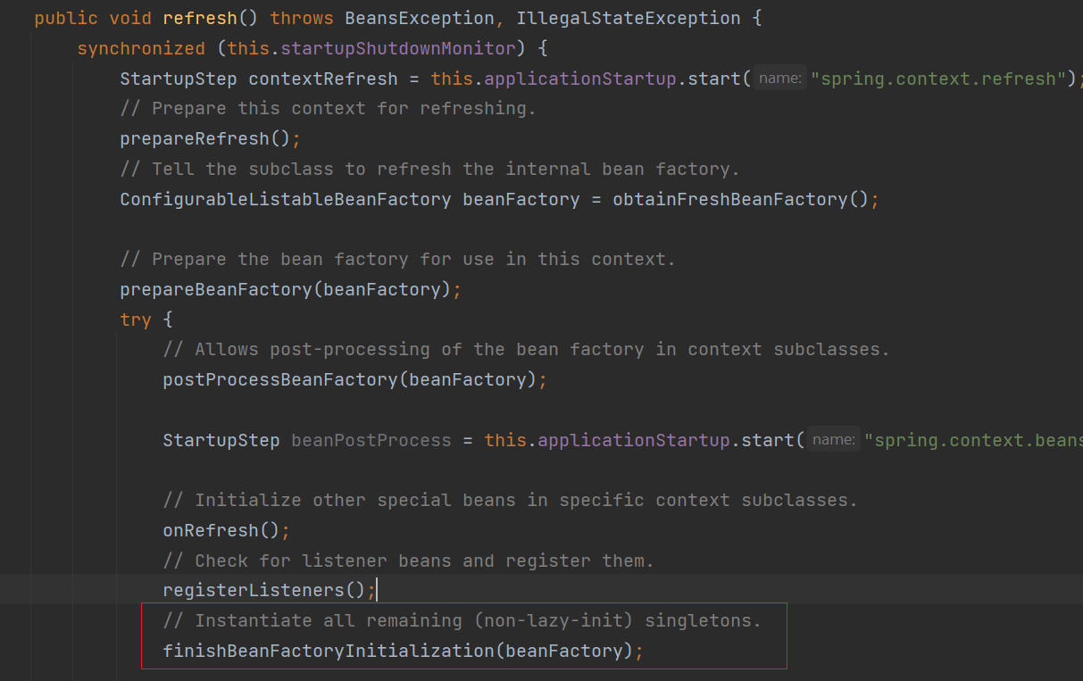1083x681 pixels.
Task: Click the comment about instantiating remaining singletons
Action: click(x=462, y=621)
